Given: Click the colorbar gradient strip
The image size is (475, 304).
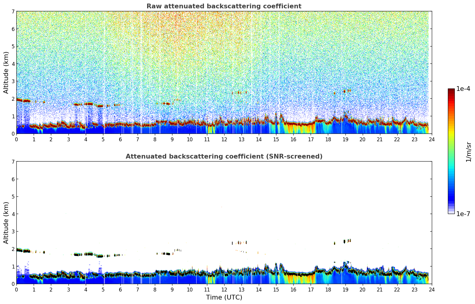Looking at the screenshot, I should (x=451, y=151).
